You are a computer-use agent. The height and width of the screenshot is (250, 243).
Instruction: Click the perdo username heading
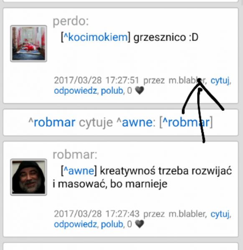click(71, 21)
